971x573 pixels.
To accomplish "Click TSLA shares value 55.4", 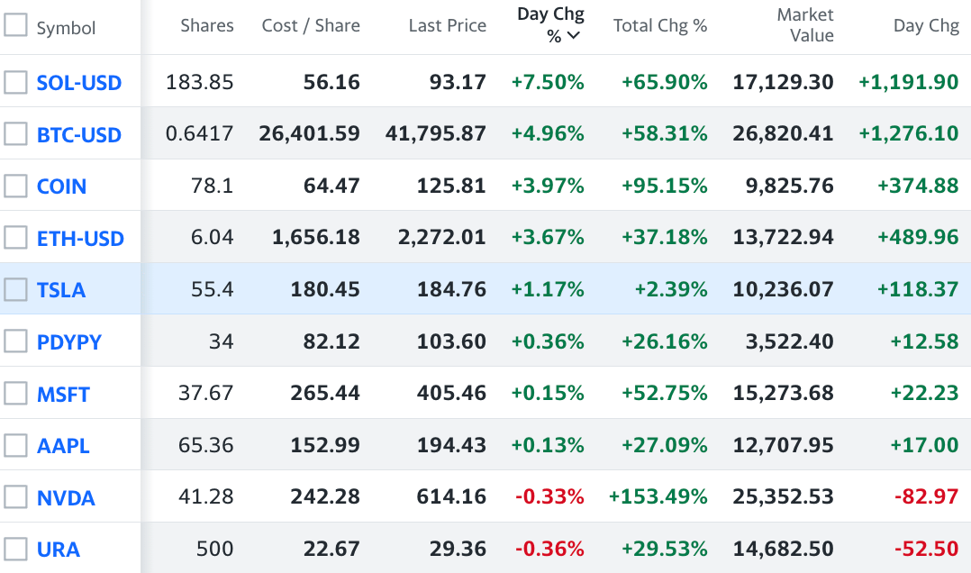I will pos(212,288).
